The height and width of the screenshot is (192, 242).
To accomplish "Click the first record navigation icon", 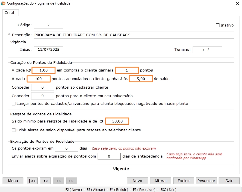I will pos(32,181).
